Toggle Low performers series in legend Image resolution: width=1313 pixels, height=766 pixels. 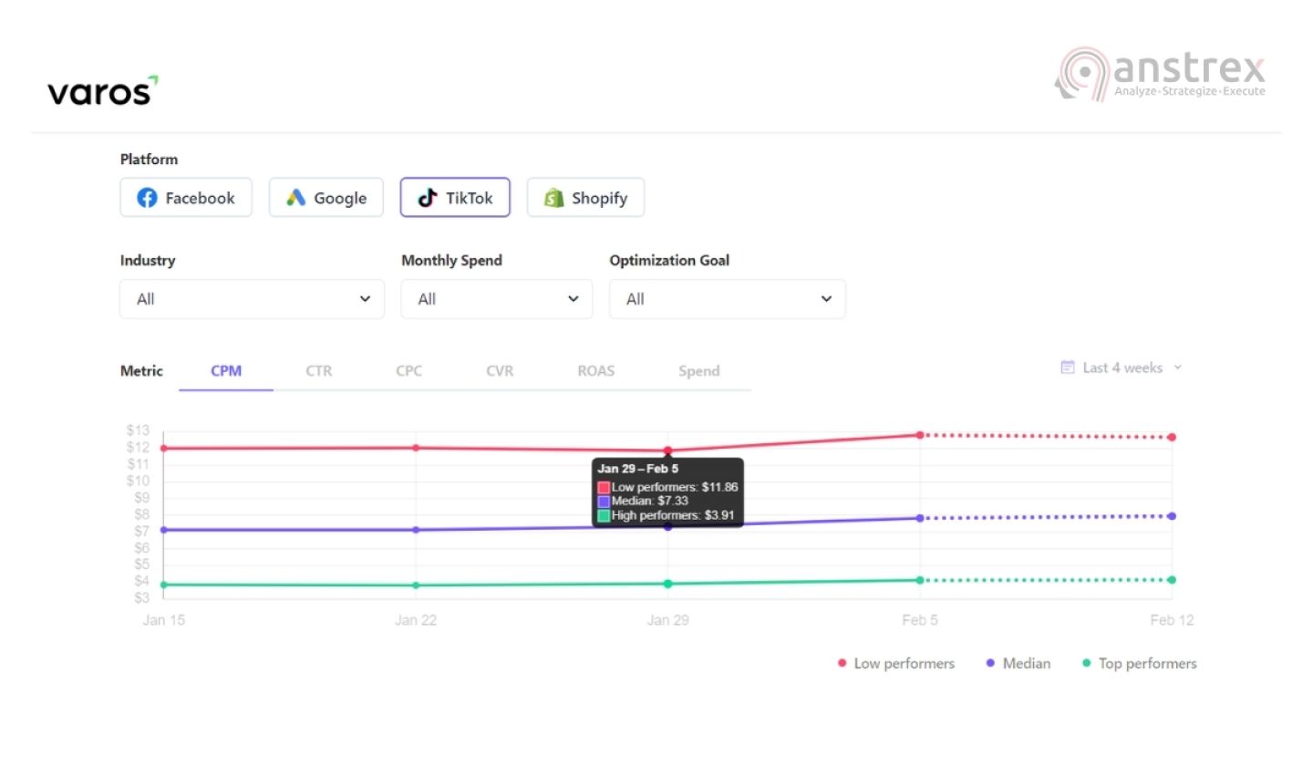[895, 664]
